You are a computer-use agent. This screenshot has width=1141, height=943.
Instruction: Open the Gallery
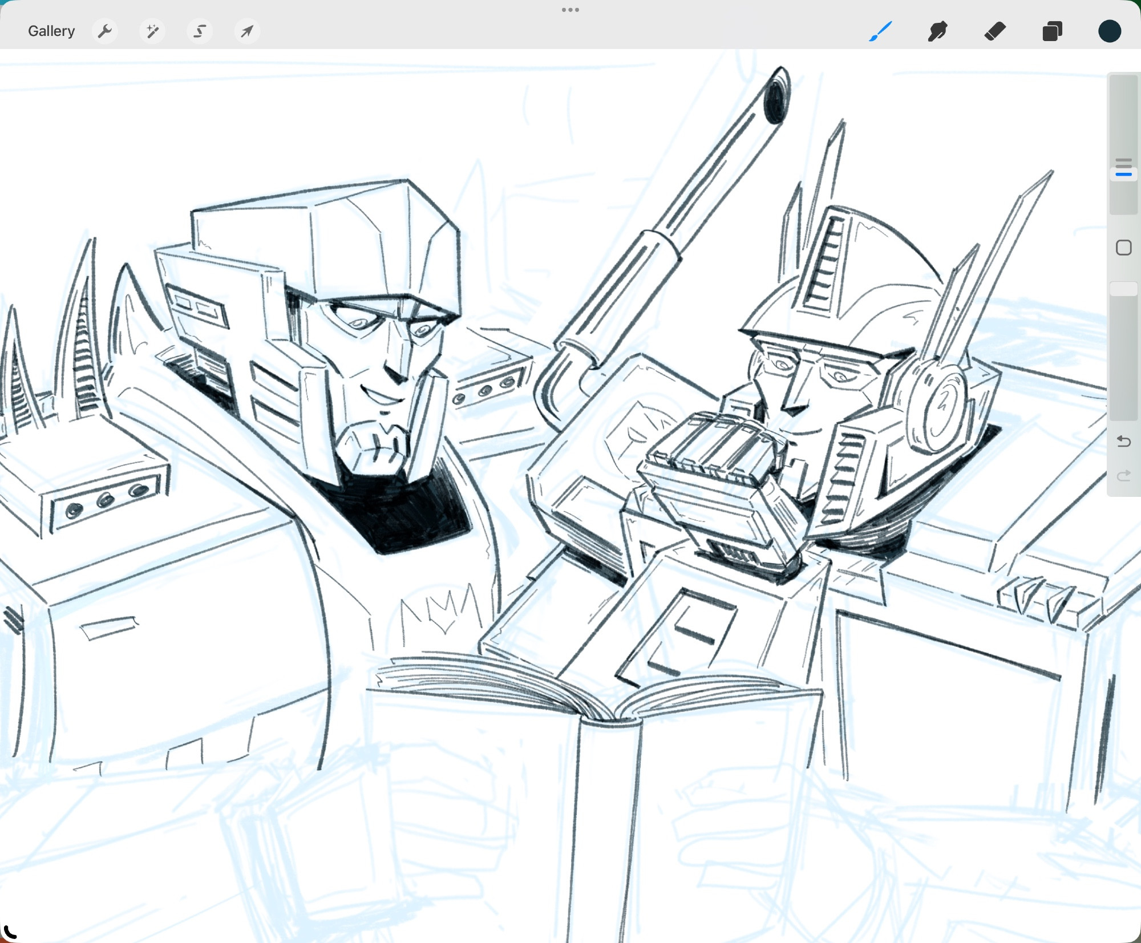51,31
